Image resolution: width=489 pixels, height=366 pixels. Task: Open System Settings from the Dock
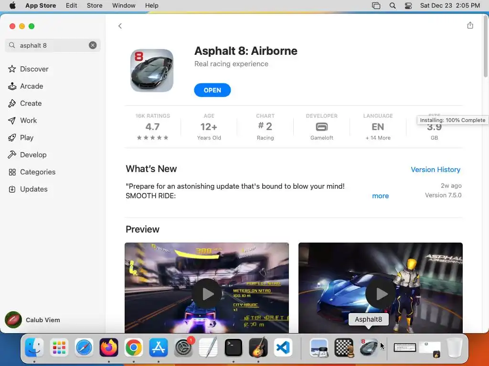(184, 347)
